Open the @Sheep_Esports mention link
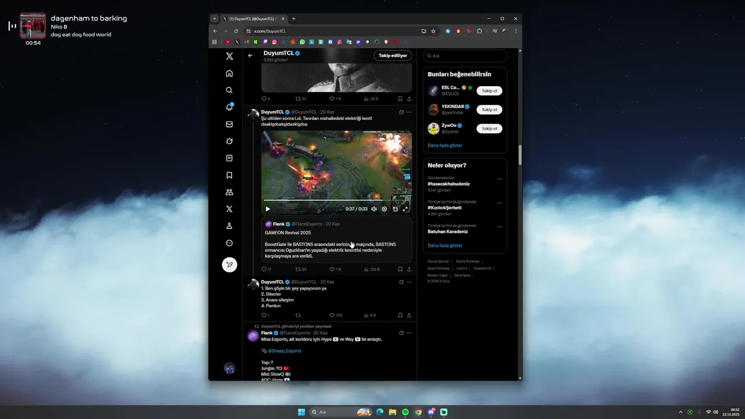 point(285,351)
